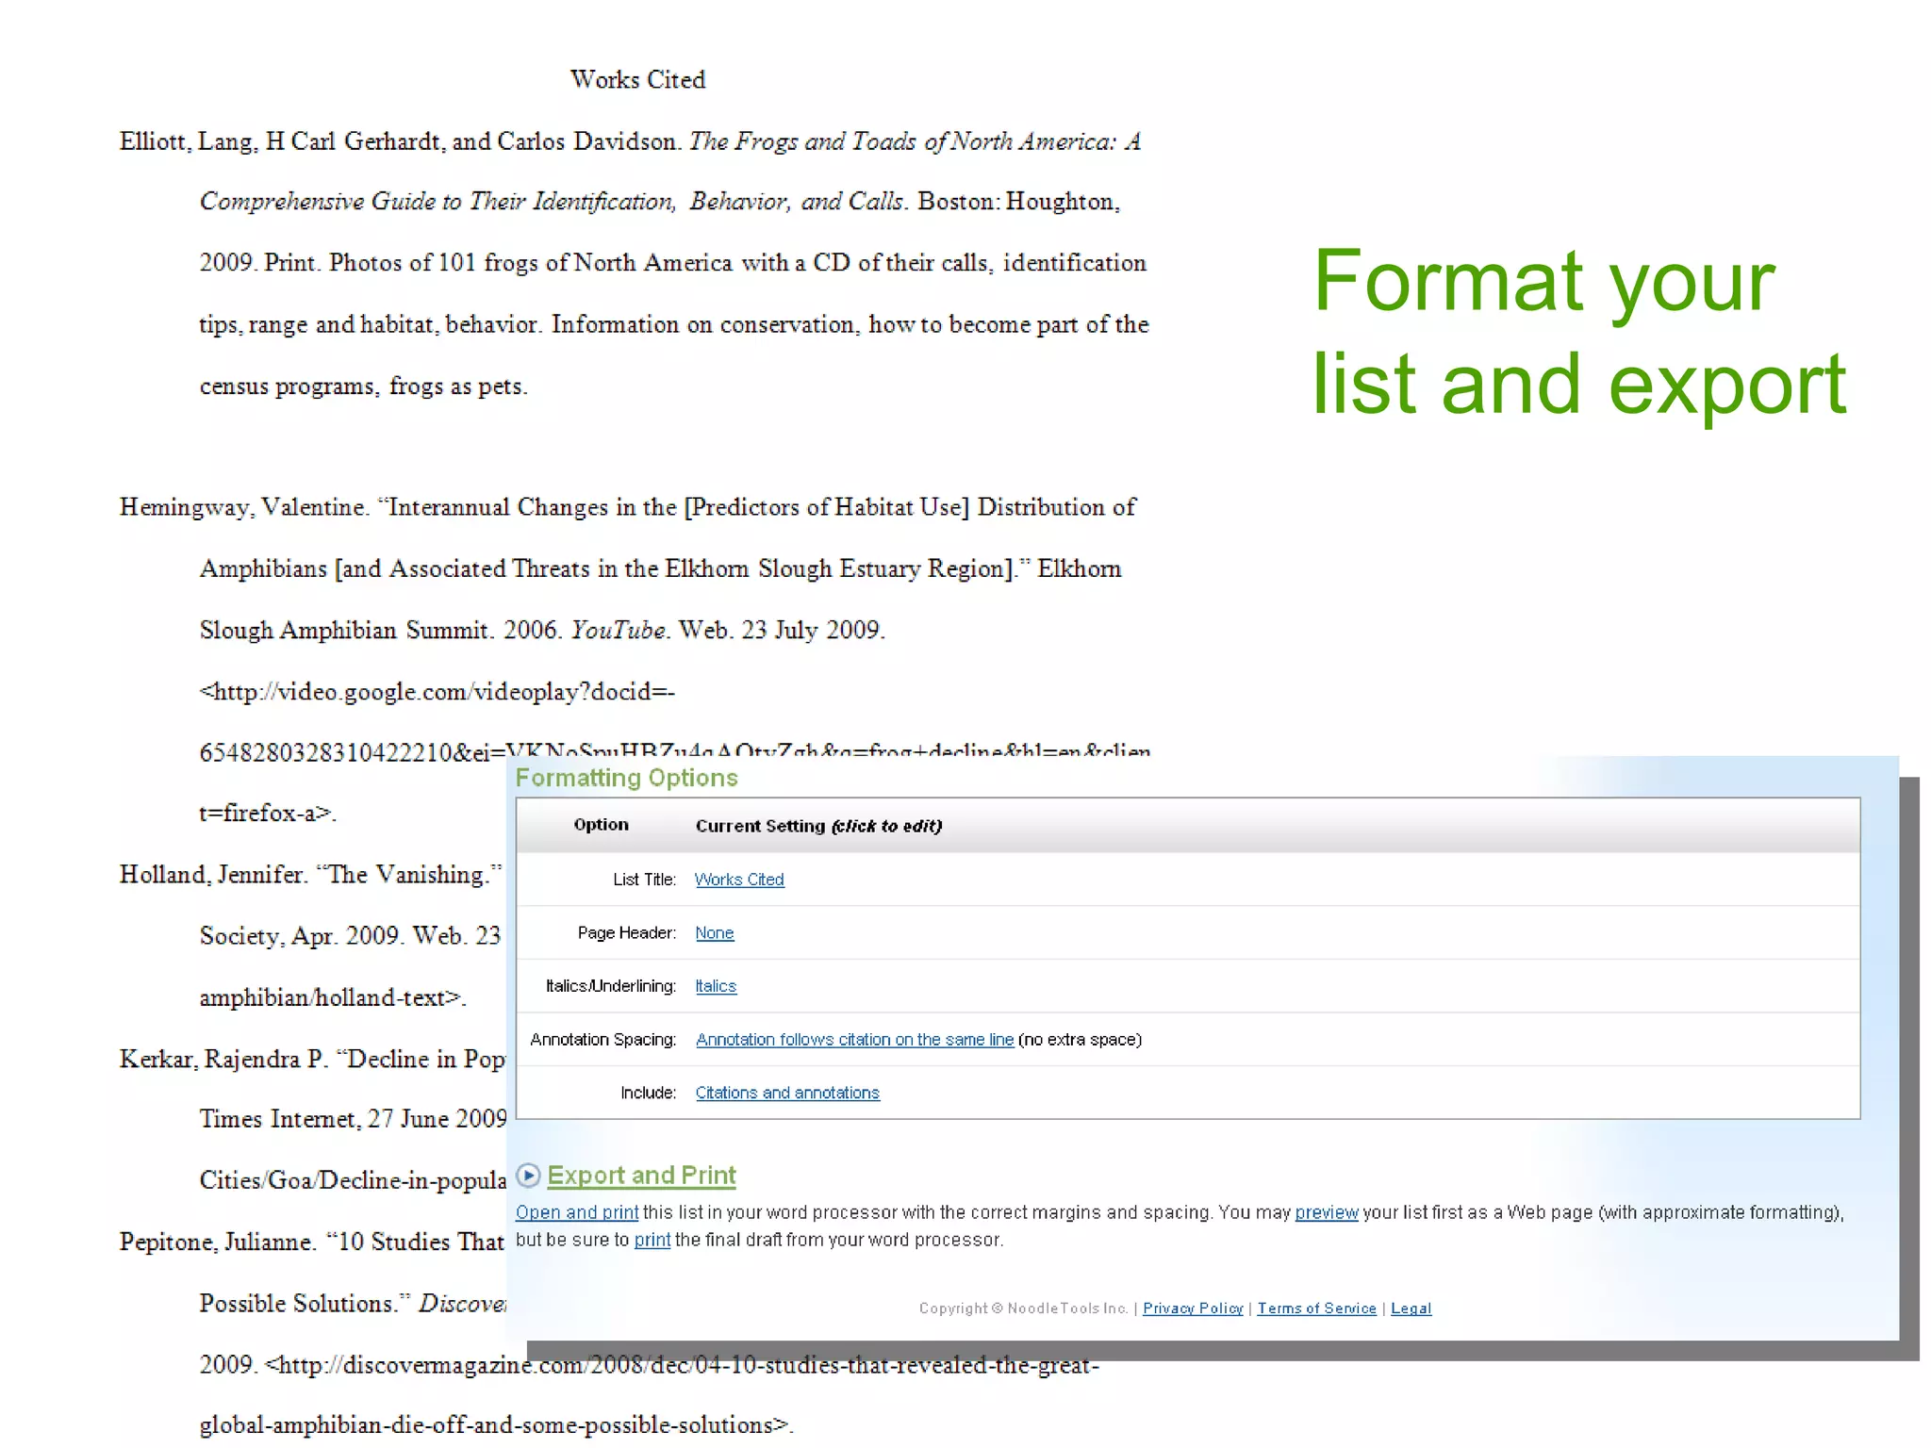The image size is (1931, 1448).
Task: Edit the List Title 'Works Cited' setting
Action: click(739, 880)
